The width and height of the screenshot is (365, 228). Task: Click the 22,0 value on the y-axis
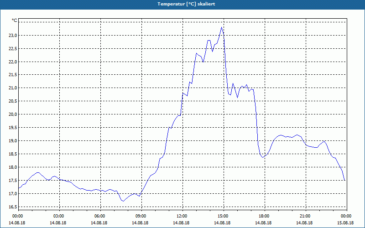click(13, 62)
